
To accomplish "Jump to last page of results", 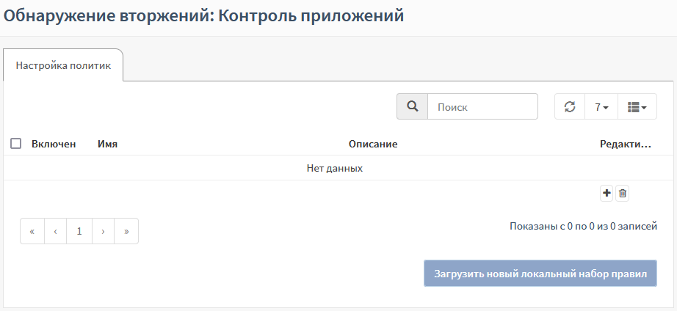I will 126,231.
